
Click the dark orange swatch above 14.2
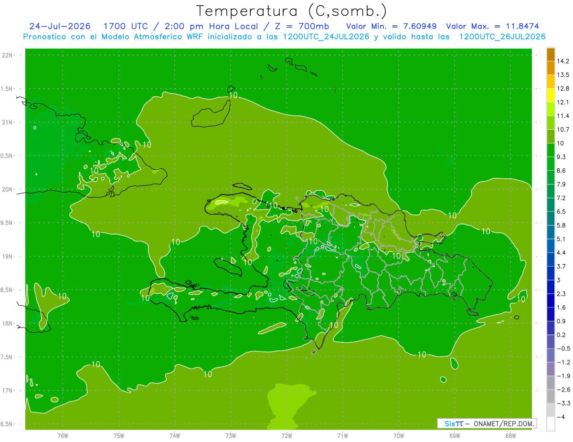(551, 54)
